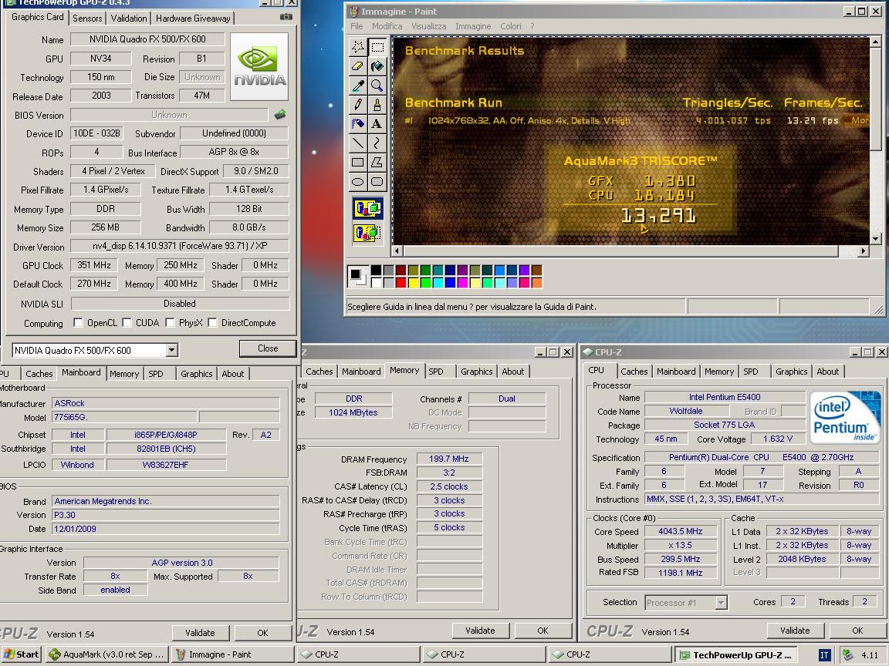Viewport: 889px width, 666px height.
Task: Select the rectangular selection tool in Paint
Action: coord(377,47)
